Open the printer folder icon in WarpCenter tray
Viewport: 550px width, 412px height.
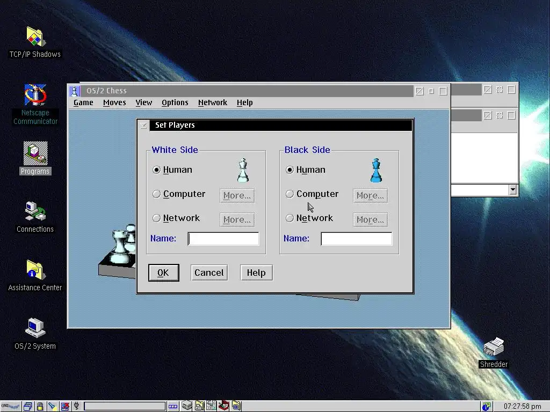tap(199, 406)
